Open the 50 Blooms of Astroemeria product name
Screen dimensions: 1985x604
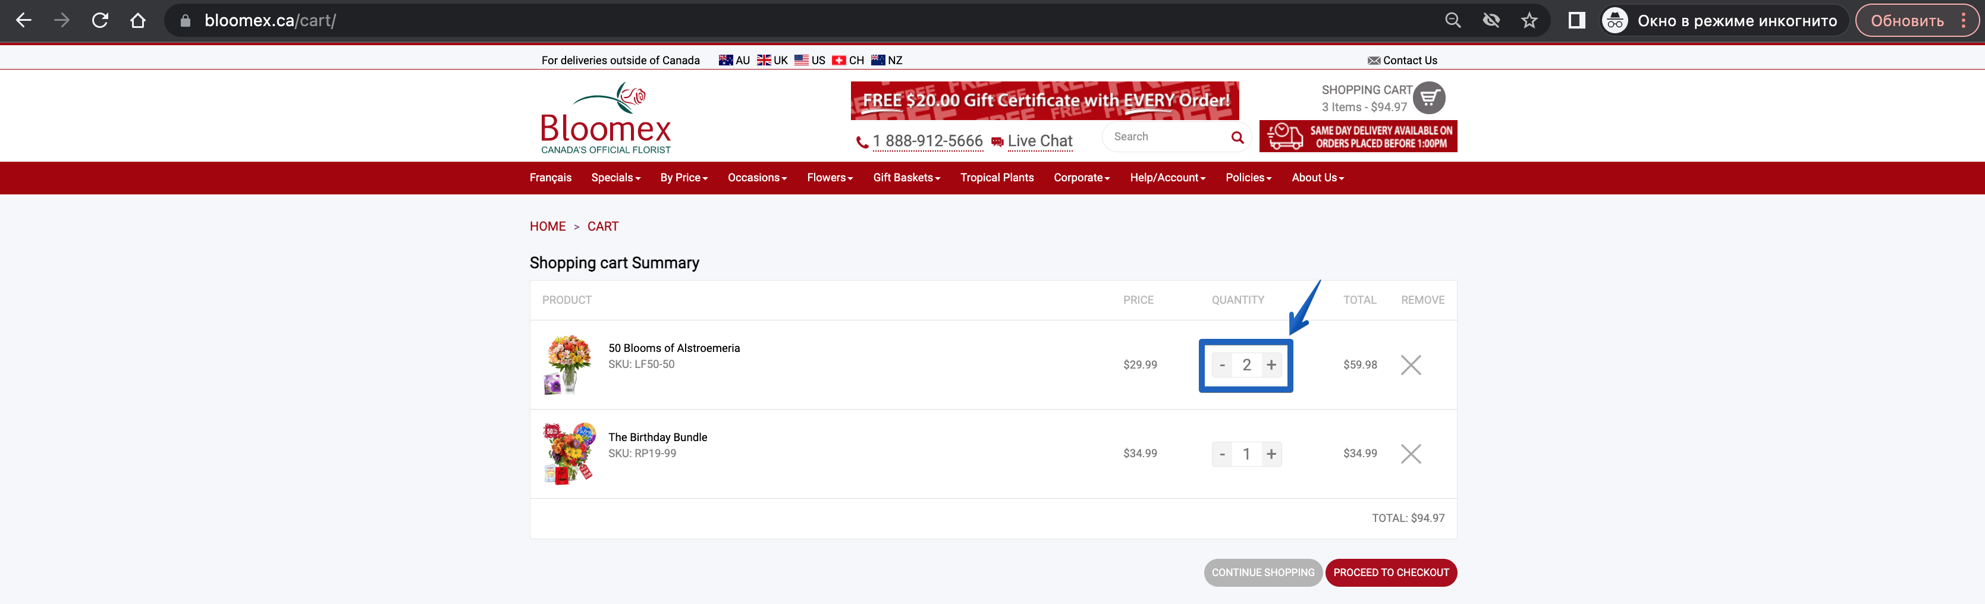click(x=674, y=348)
